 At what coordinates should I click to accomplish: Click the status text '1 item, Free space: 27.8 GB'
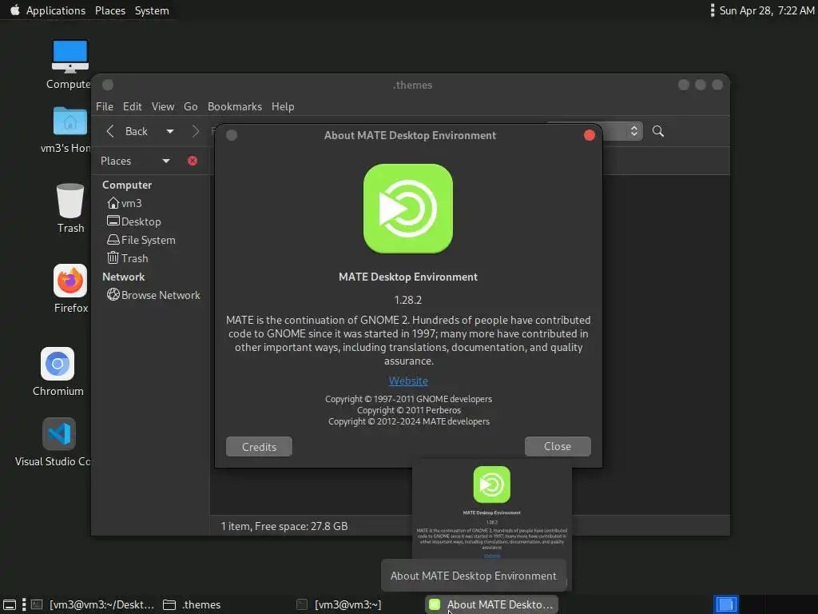284,526
